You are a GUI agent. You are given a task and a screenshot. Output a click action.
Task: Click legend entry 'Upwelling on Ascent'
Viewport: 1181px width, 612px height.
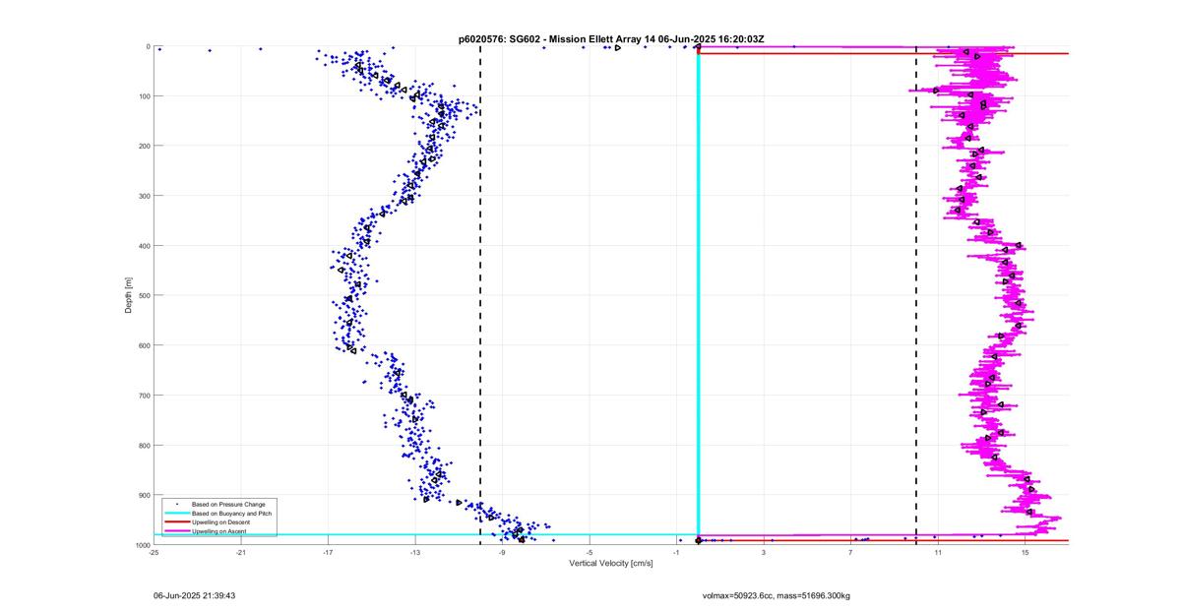click(x=219, y=531)
